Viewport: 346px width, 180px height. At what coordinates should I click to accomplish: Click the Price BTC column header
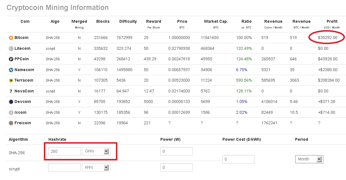[182, 24]
